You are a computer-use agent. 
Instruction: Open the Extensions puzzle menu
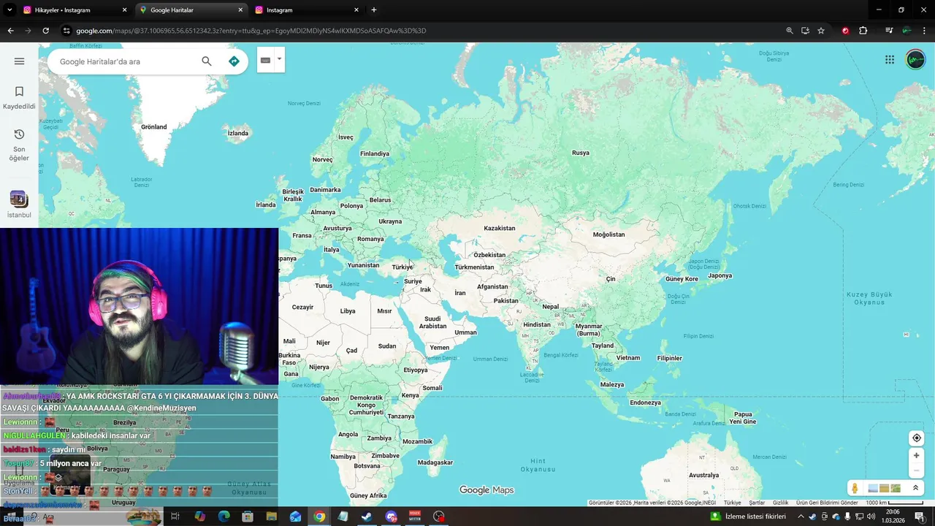(x=863, y=31)
